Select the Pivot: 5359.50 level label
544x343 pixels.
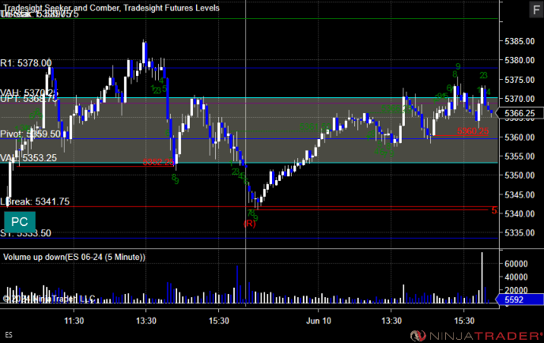click(31, 134)
